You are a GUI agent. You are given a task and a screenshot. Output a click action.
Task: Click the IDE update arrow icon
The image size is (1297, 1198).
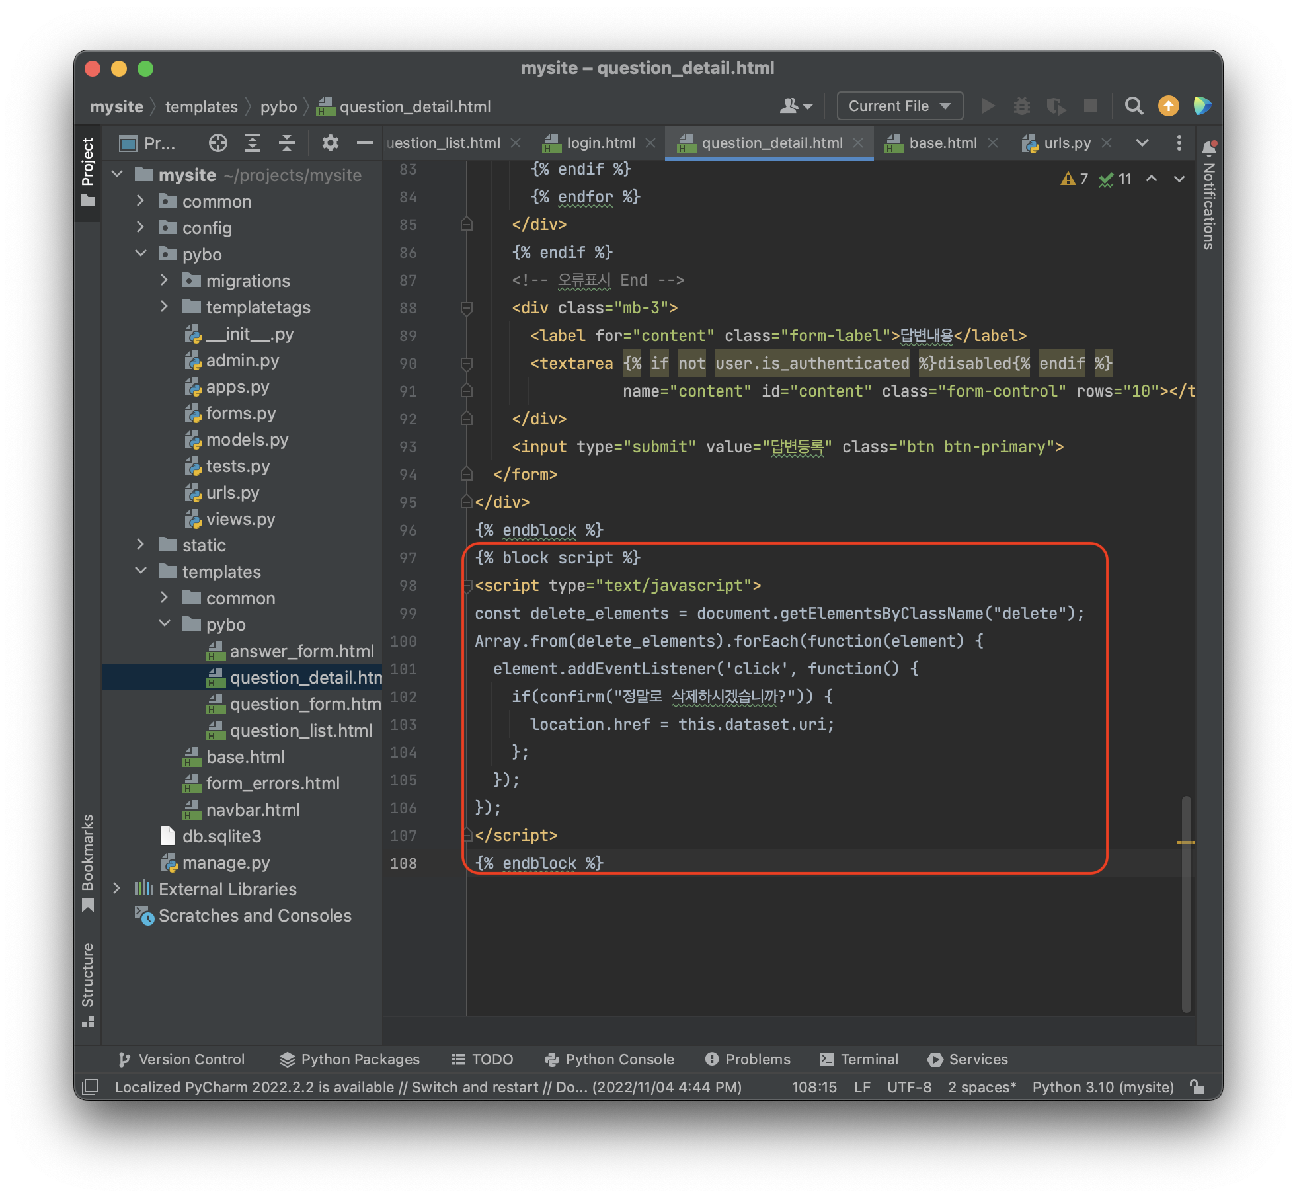pos(1168,106)
